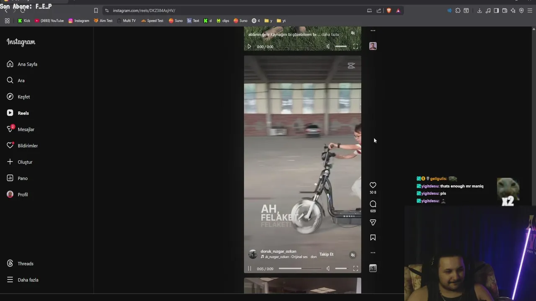Click doruk_ruzgar_ozkan avatar picture
The height and width of the screenshot is (301, 536).
tap(253, 254)
